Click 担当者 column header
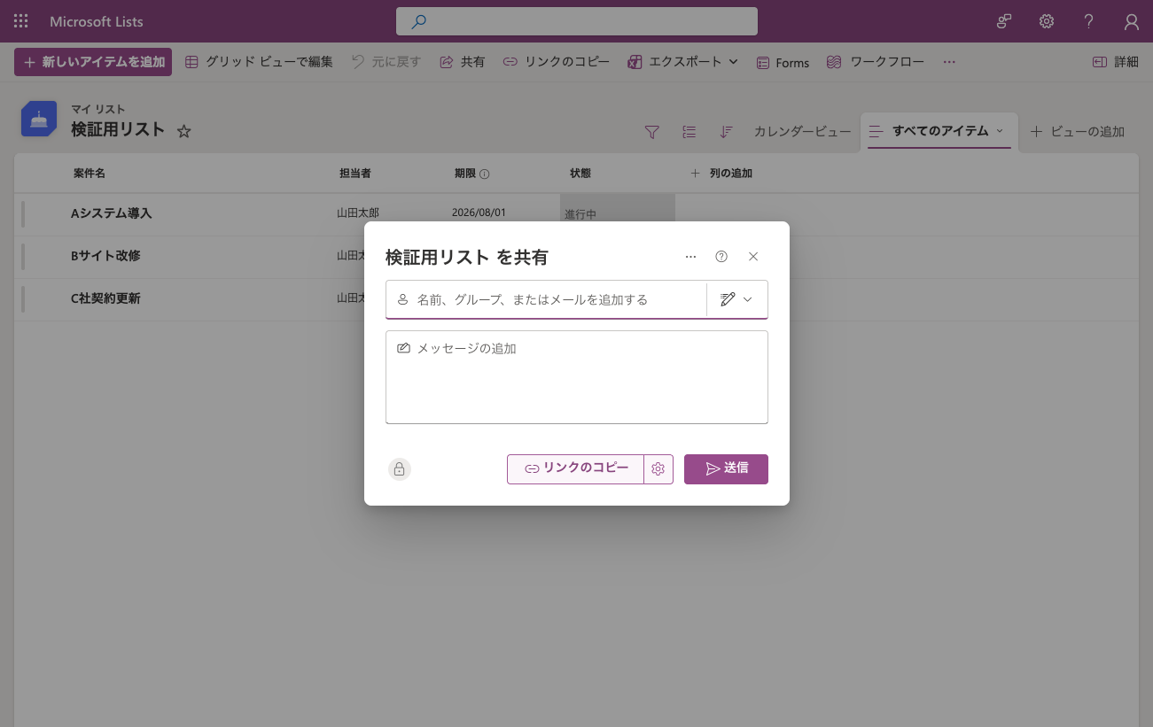This screenshot has width=1153, height=727. 355,174
